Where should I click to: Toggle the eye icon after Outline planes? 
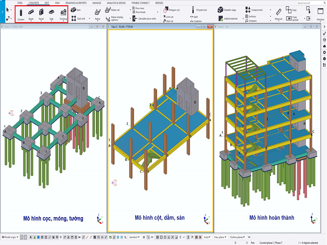point(249,237)
